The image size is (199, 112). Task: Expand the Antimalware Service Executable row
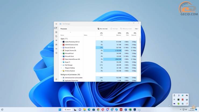61,78
